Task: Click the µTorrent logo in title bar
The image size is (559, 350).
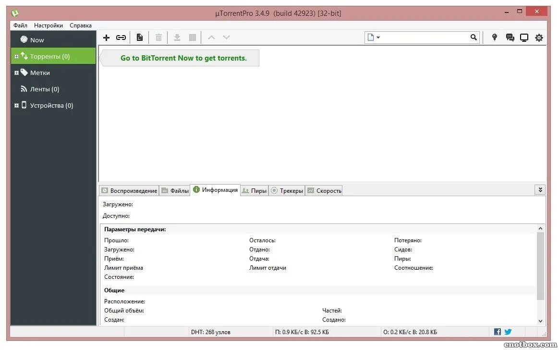Action: pyautogui.click(x=15, y=13)
